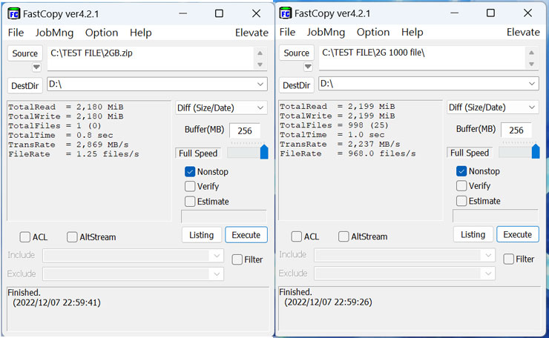Click Finished timestamp 22:59:41 text
The image size is (549, 338).
[56, 302]
